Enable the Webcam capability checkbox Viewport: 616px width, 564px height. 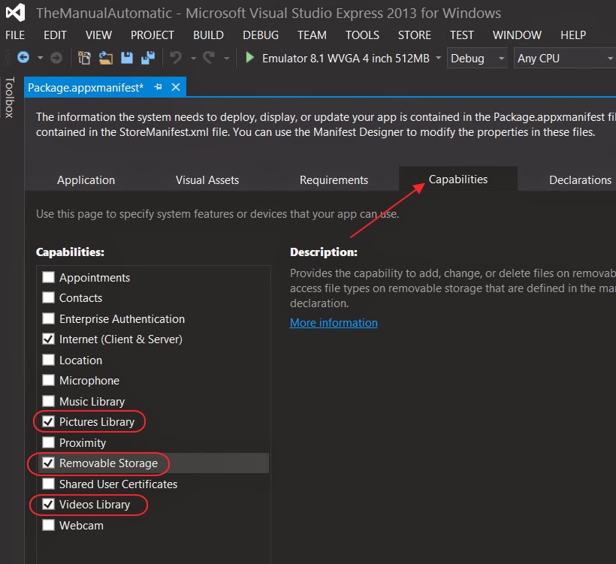48,525
